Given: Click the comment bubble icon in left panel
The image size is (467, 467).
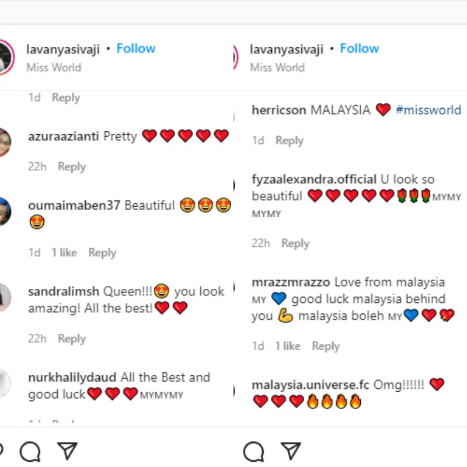Looking at the screenshot, I should (x=29, y=451).
